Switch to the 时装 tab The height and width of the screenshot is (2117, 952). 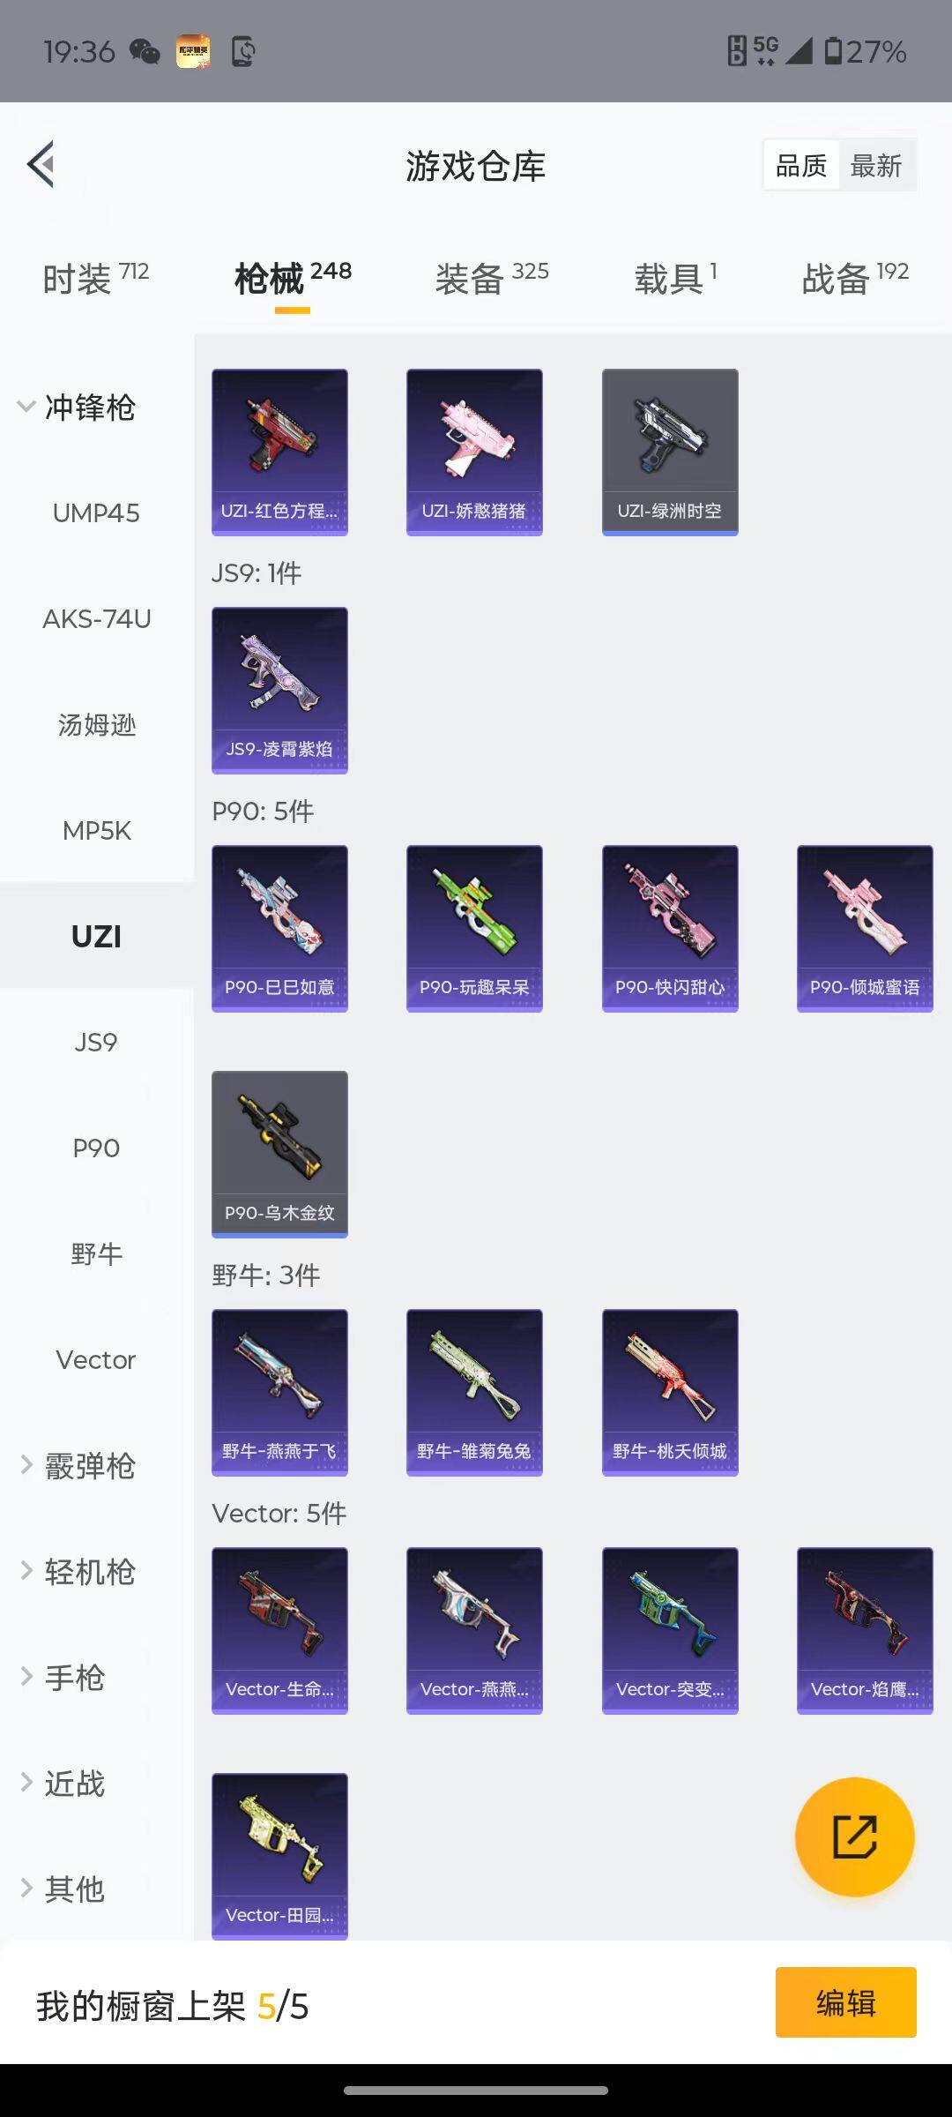[x=95, y=279]
